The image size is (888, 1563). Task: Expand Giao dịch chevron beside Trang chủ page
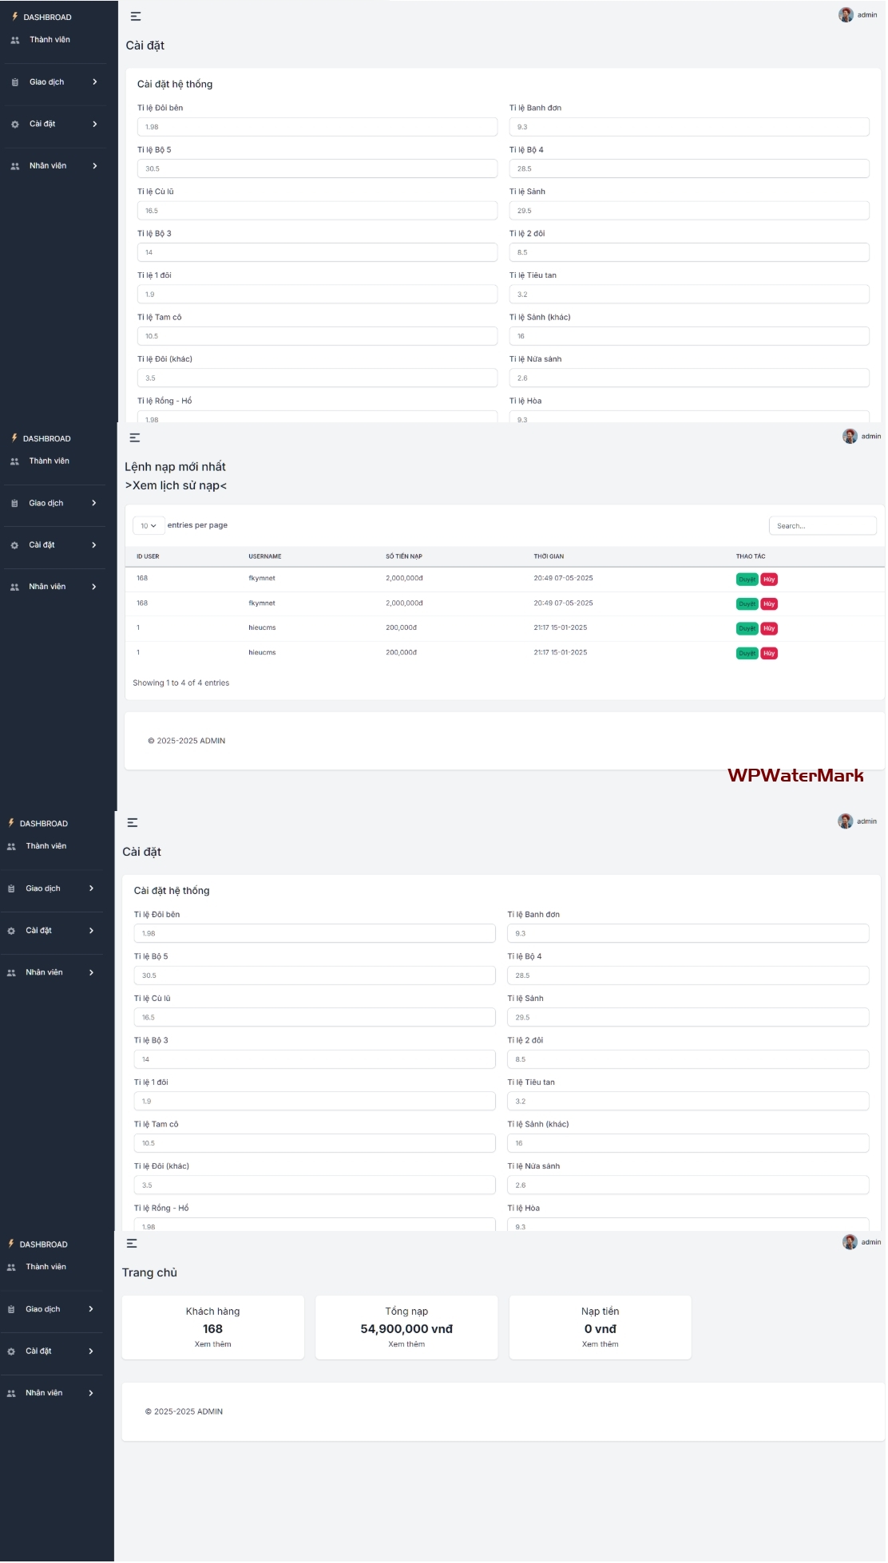(x=91, y=1309)
